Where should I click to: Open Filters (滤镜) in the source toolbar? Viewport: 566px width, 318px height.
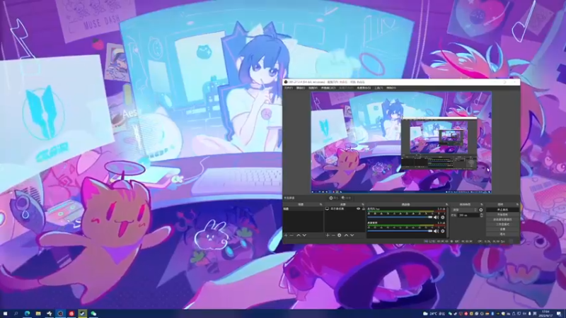[346, 198]
